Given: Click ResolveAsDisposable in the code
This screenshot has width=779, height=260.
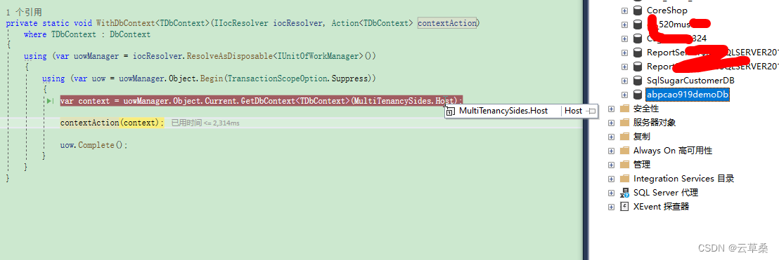Looking at the screenshot, I should click(230, 57).
